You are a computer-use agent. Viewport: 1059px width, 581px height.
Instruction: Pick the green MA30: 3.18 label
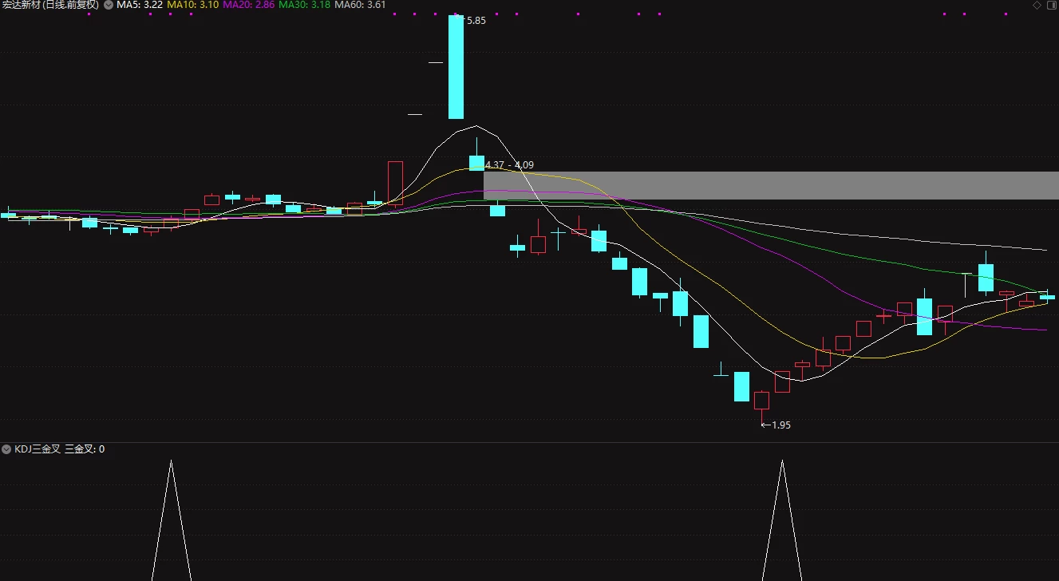(304, 5)
